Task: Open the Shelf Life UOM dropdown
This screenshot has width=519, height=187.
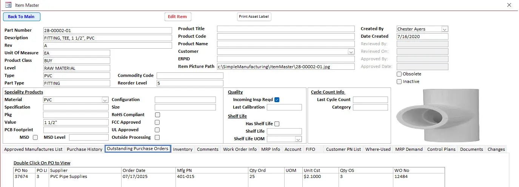Action: click(x=298, y=139)
